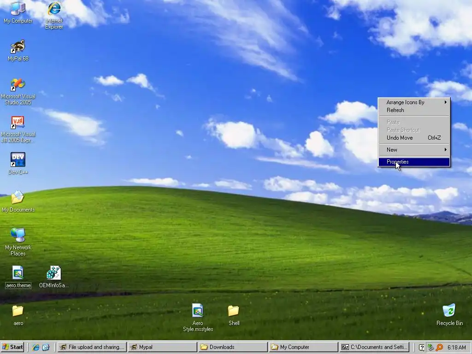Choose Undo Move in context menu

(414, 138)
